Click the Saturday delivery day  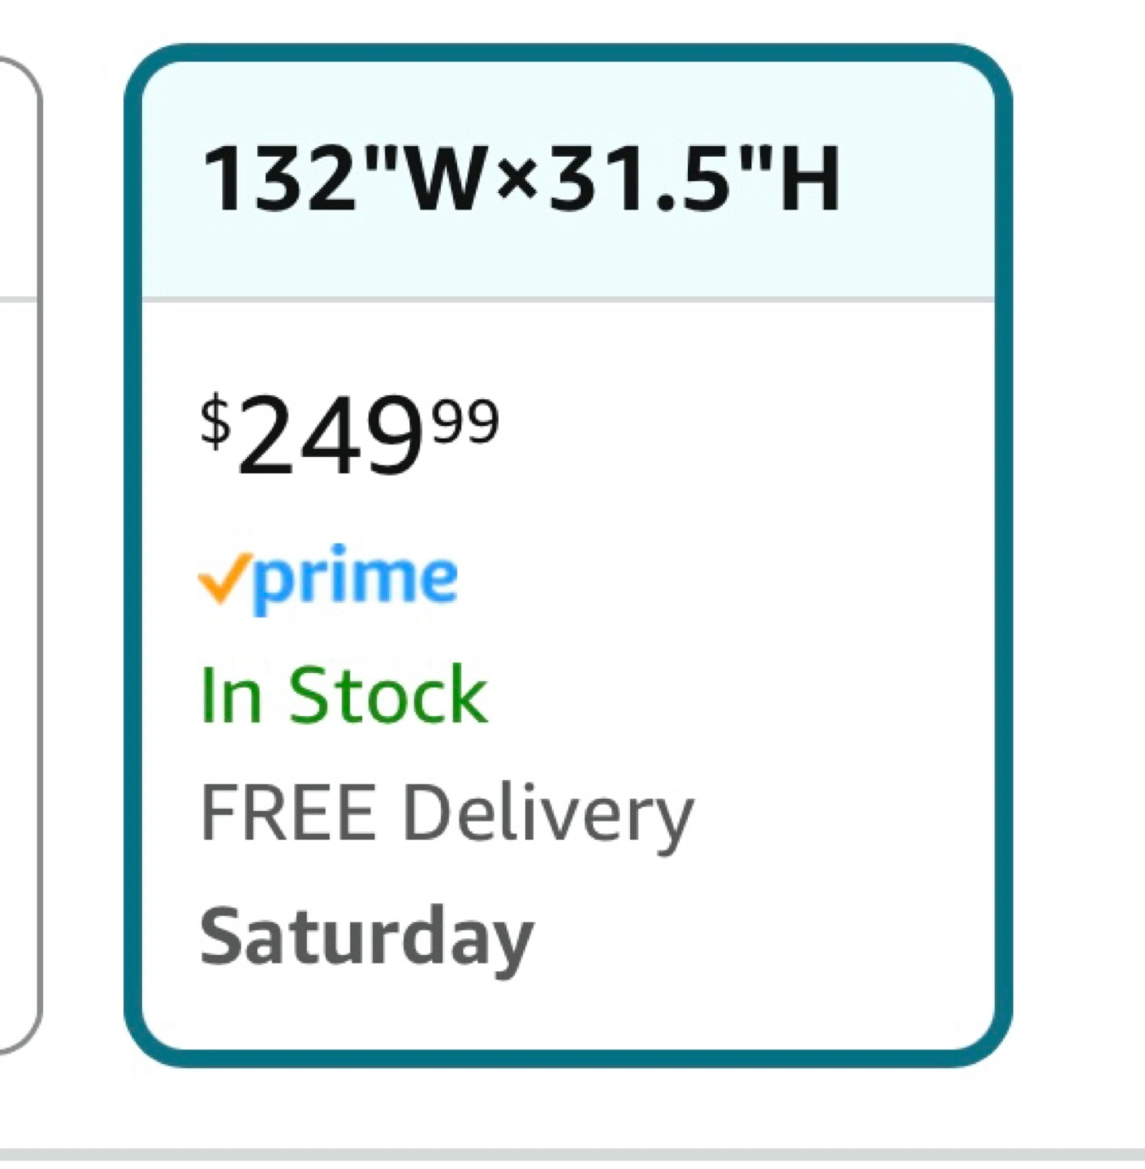pyautogui.click(x=366, y=937)
